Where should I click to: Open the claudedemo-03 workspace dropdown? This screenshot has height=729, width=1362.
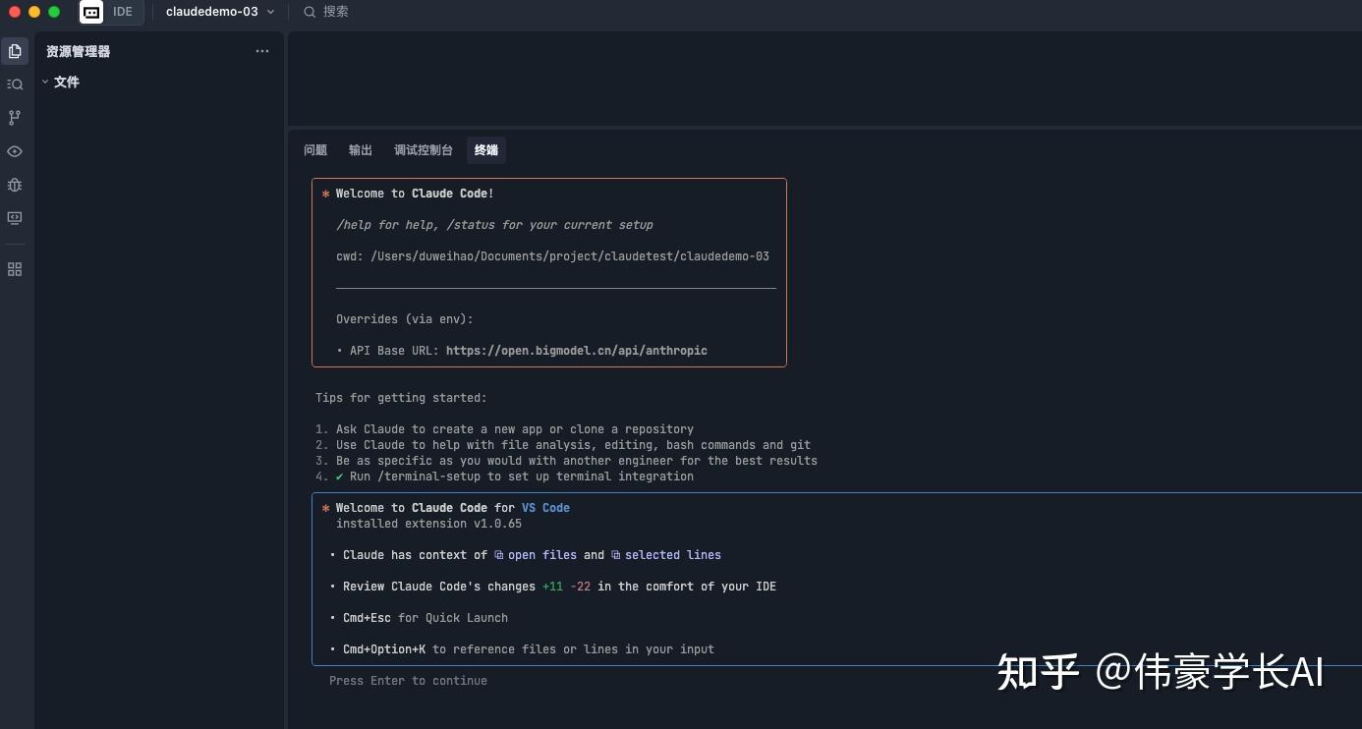[x=218, y=12]
